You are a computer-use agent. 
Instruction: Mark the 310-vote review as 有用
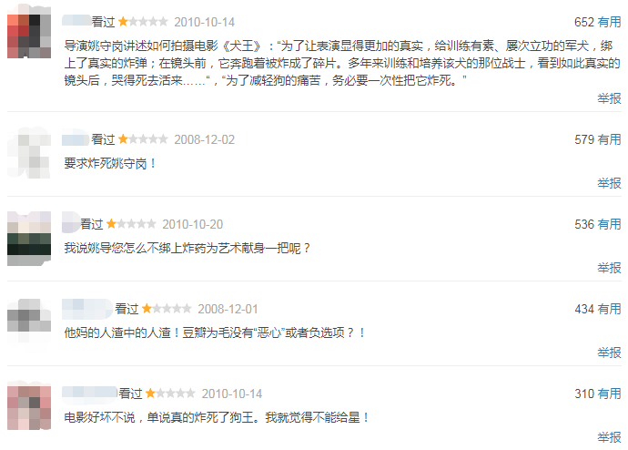tap(609, 394)
